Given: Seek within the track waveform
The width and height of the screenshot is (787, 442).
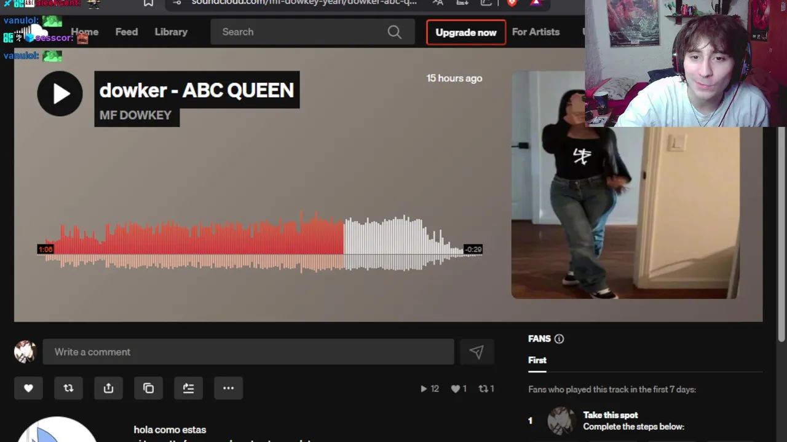Looking at the screenshot, I should [260, 242].
